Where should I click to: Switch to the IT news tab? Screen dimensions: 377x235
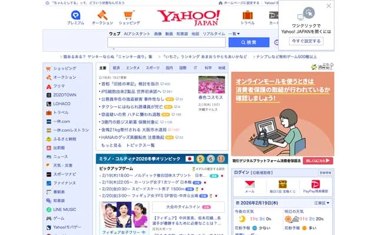tap(196, 68)
